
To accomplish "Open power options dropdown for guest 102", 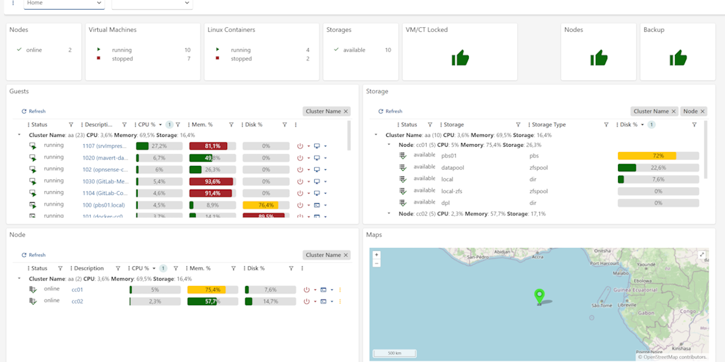I will coord(308,170).
